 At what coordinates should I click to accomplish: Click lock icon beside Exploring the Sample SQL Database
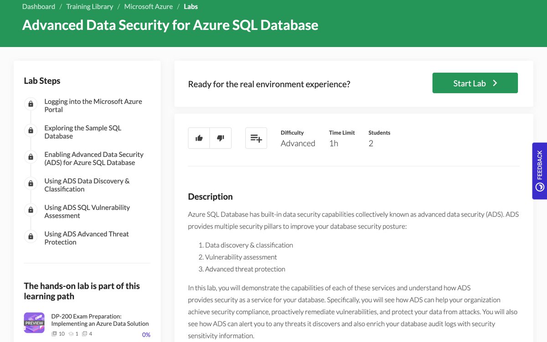tap(31, 130)
